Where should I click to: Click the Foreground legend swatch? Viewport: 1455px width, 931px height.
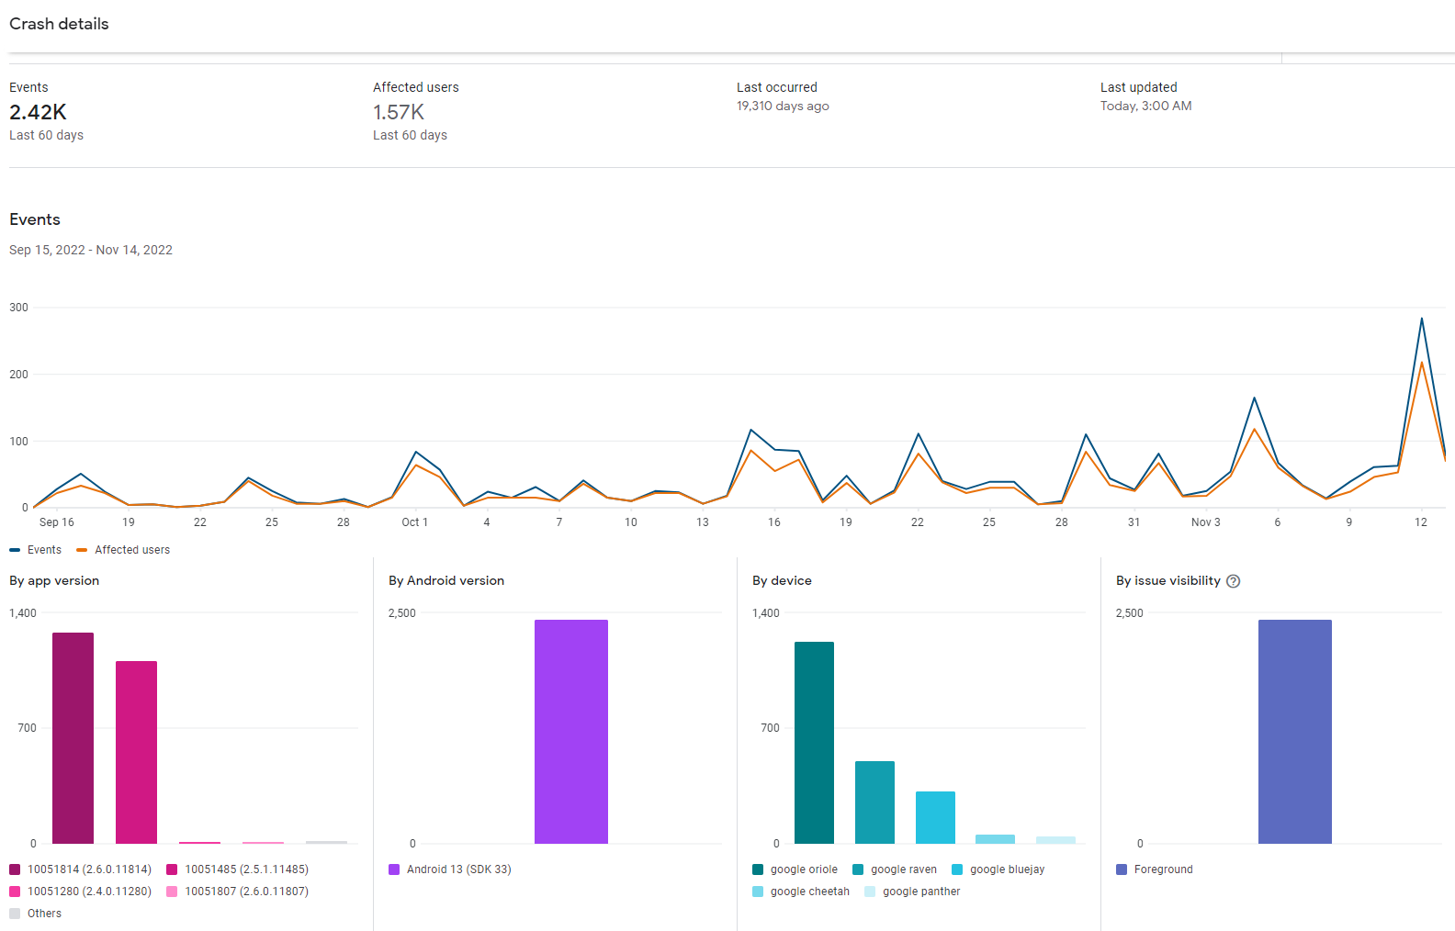tap(1122, 869)
